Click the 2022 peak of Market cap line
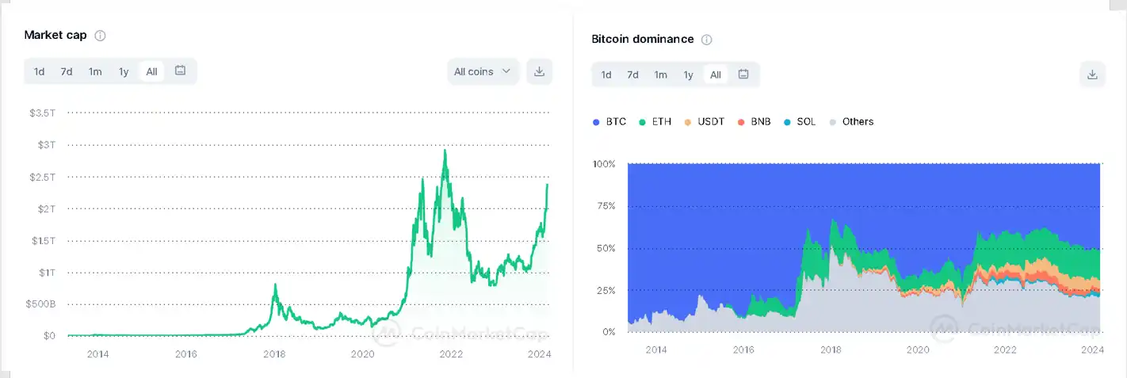Image resolution: width=1127 pixels, height=378 pixels. click(445, 151)
